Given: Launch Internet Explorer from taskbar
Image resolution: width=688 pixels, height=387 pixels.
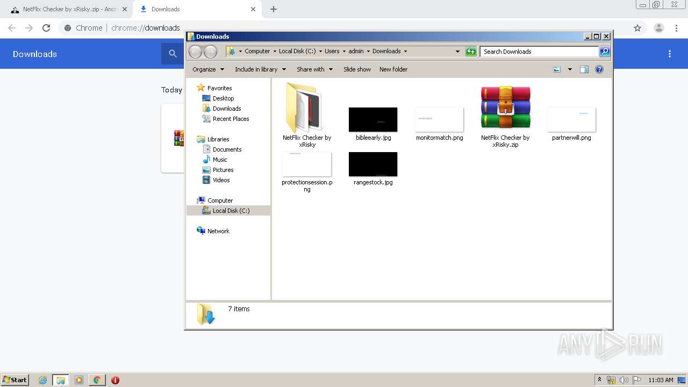Looking at the screenshot, I should pos(42,380).
